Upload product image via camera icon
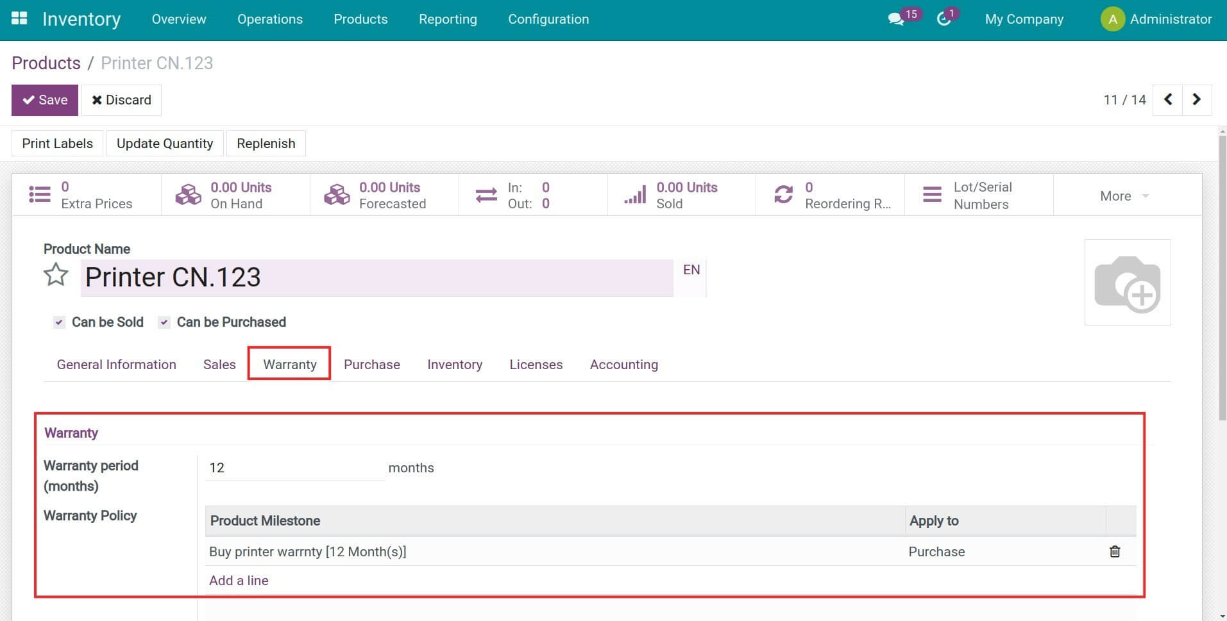The width and height of the screenshot is (1227, 621). click(x=1127, y=283)
